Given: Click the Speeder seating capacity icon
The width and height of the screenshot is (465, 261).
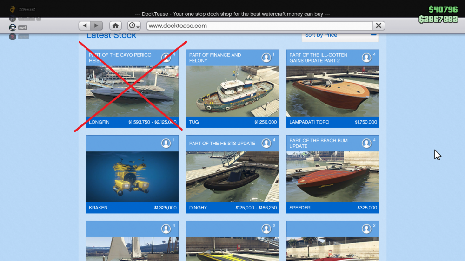Looking at the screenshot, I should [x=366, y=144].
